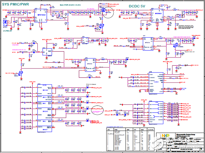Select the SYS PMIC/PWR heading
The width and height of the screenshot is (205, 153).
click(16, 4)
